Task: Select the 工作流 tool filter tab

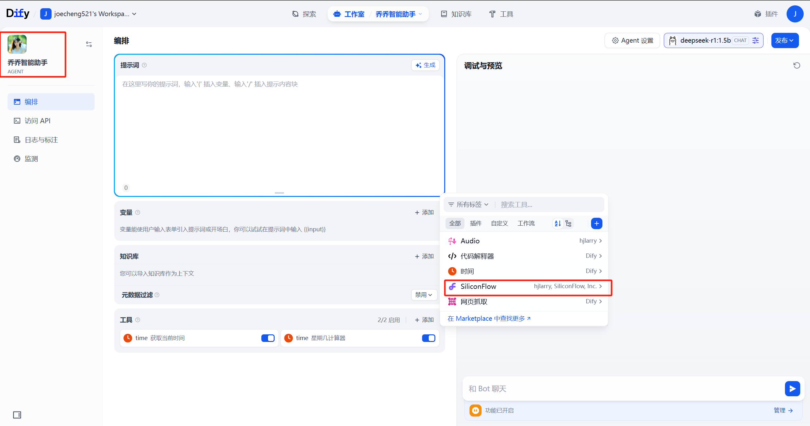Action: pos(526,223)
